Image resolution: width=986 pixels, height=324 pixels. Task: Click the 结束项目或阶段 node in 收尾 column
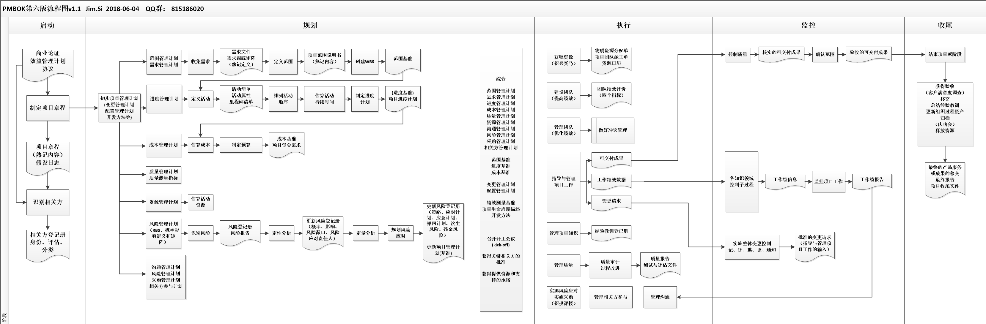coord(945,54)
